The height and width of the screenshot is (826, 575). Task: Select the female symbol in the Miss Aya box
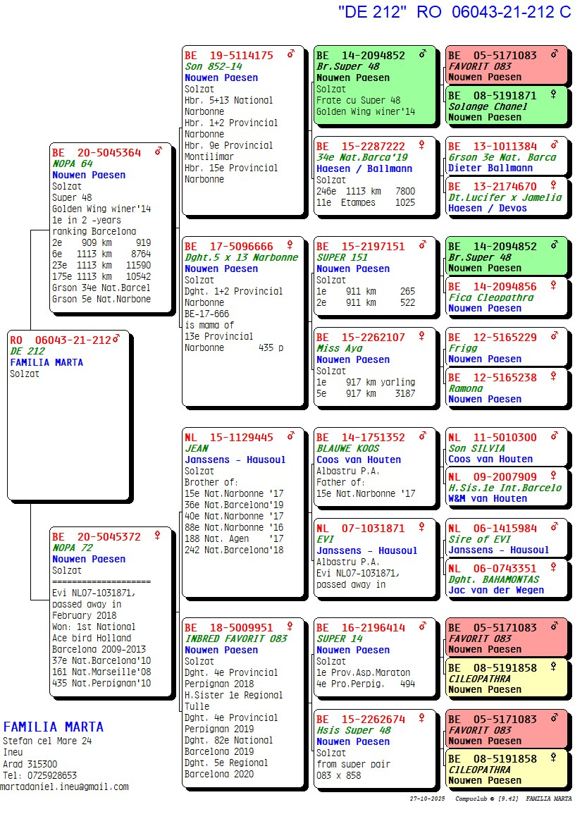click(422, 336)
